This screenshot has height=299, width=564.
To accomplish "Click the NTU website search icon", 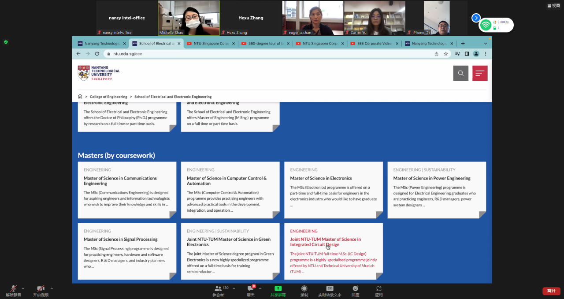I will pos(460,73).
